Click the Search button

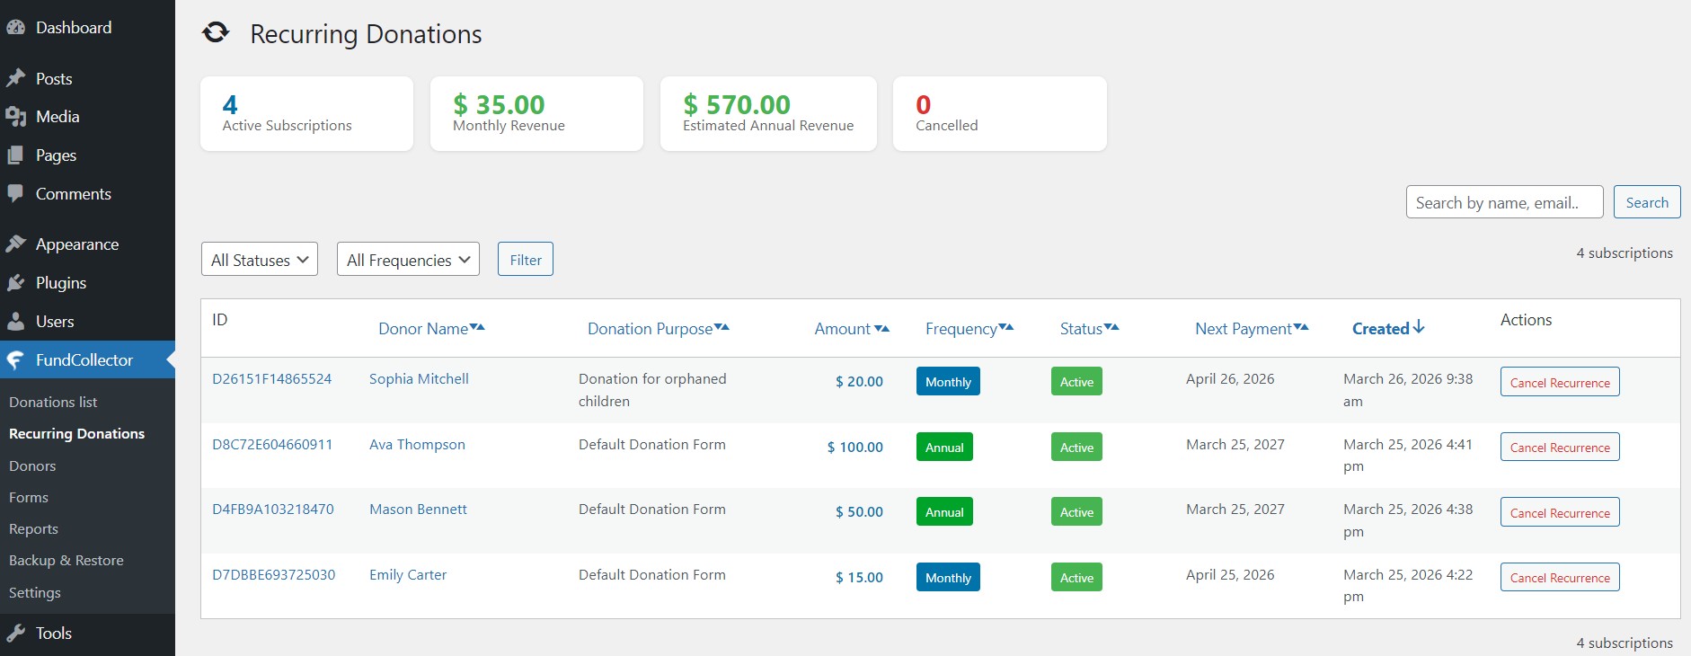pyautogui.click(x=1647, y=202)
